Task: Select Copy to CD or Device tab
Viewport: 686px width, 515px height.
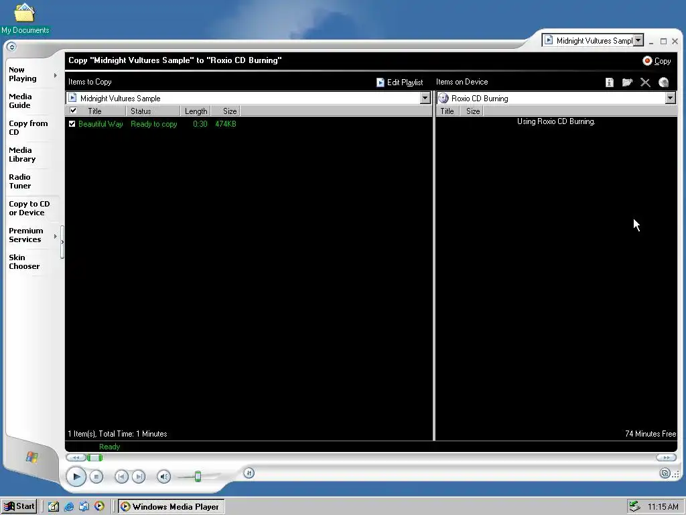Action: [29, 208]
